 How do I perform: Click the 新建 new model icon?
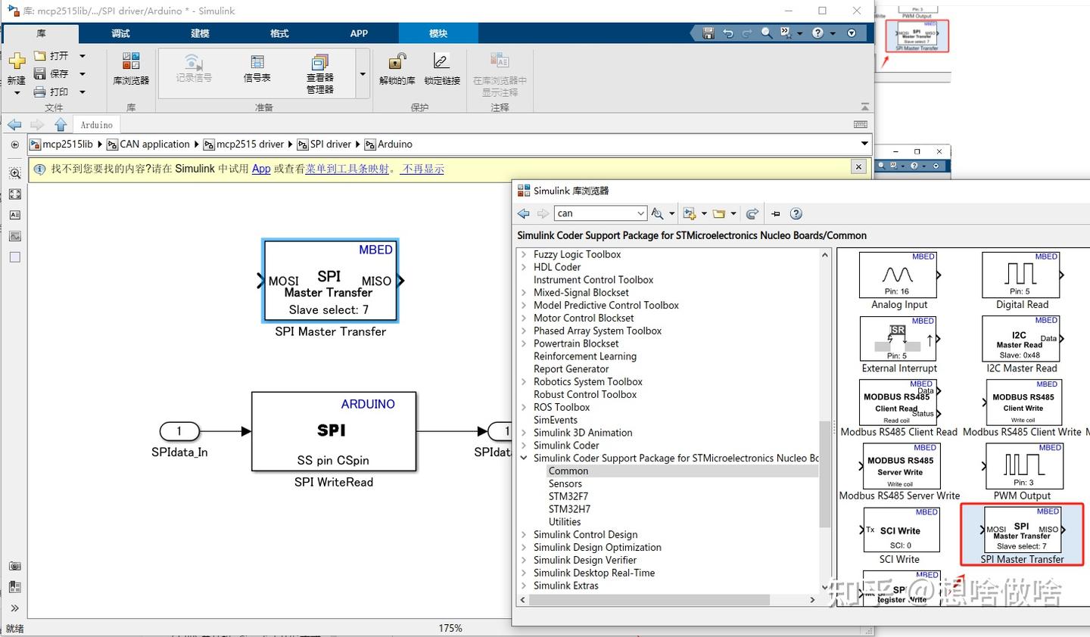[x=16, y=61]
